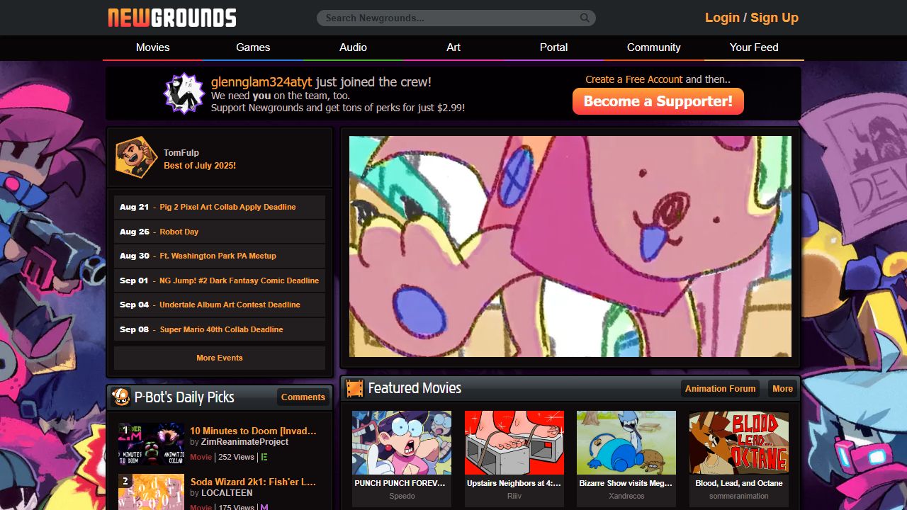
Task: Click the Speedo author name
Action: tap(402, 496)
